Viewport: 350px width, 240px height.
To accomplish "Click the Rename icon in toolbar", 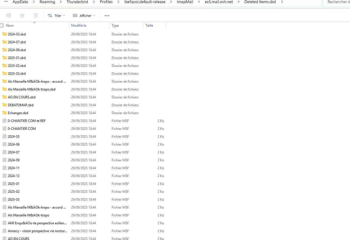I will click(x=9, y=15).
